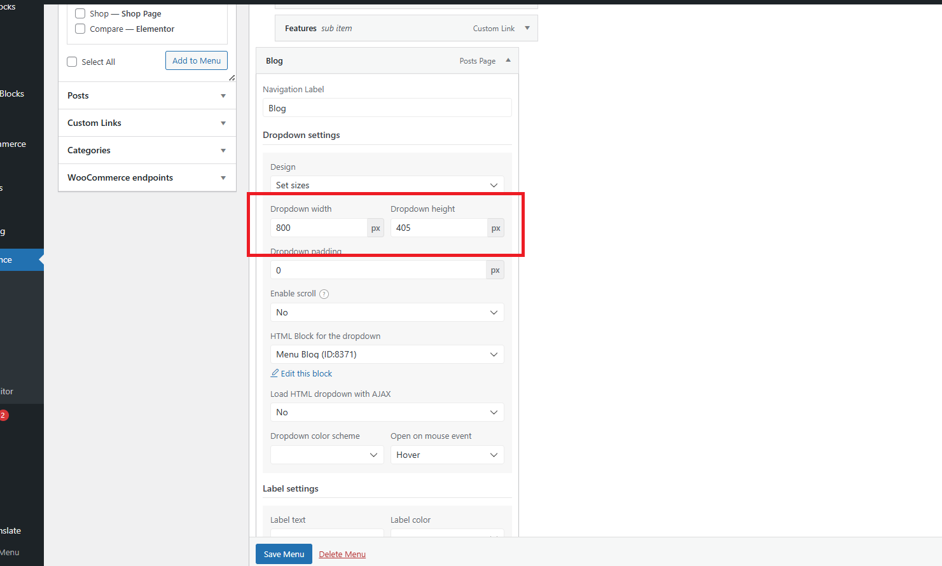
Task: Click the Add to Menu button
Action: pos(197,60)
